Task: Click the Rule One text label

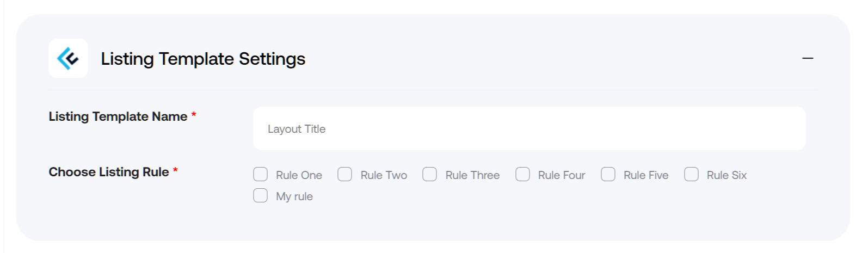Action: click(299, 175)
